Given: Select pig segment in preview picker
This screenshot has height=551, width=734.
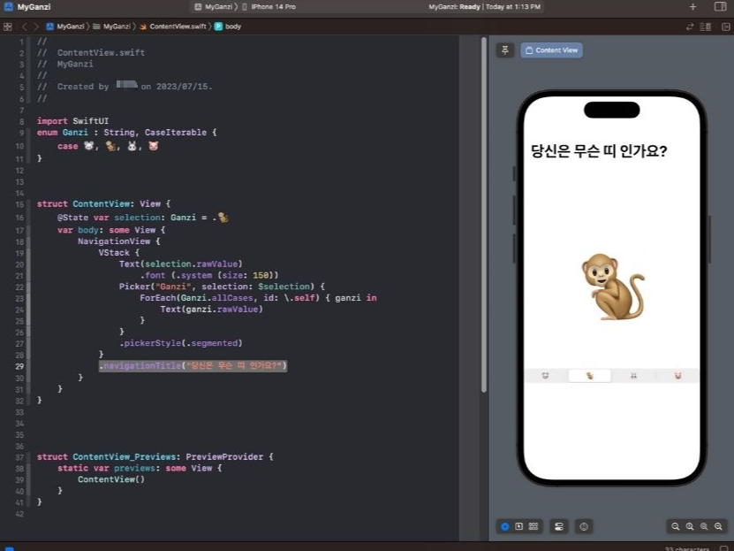Looking at the screenshot, I should pyautogui.click(x=677, y=376).
